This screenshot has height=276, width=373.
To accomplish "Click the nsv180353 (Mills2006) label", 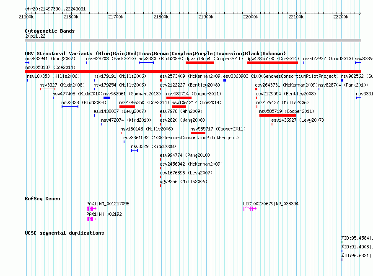I will [53, 76].
